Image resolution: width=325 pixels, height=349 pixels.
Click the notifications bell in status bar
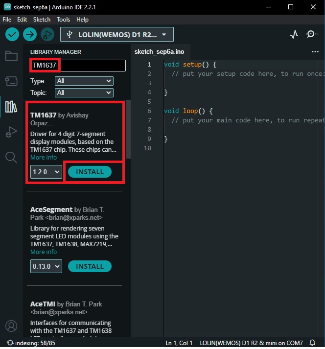(x=313, y=343)
